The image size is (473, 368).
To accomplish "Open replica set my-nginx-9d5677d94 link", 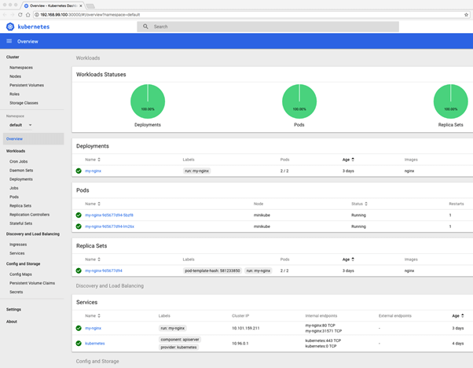I will pyautogui.click(x=104, y=270).
